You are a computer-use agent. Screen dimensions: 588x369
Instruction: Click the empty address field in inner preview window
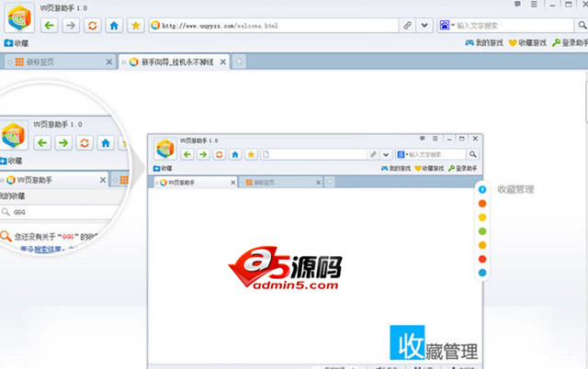(x=313, y=154)
